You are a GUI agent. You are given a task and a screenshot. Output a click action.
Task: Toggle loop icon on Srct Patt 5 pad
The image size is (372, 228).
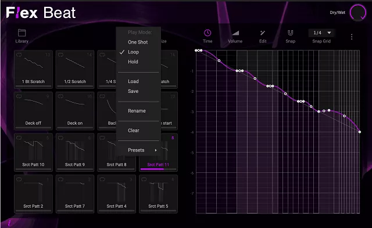coord(144,179)
